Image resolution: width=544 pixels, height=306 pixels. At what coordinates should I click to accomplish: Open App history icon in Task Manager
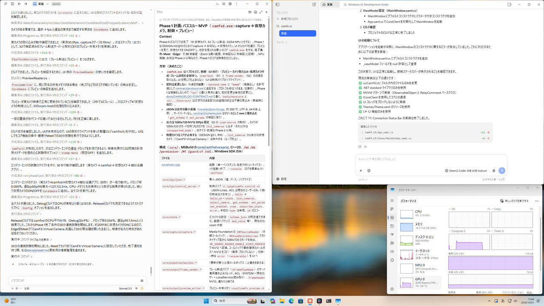click(x=392, y=226)
